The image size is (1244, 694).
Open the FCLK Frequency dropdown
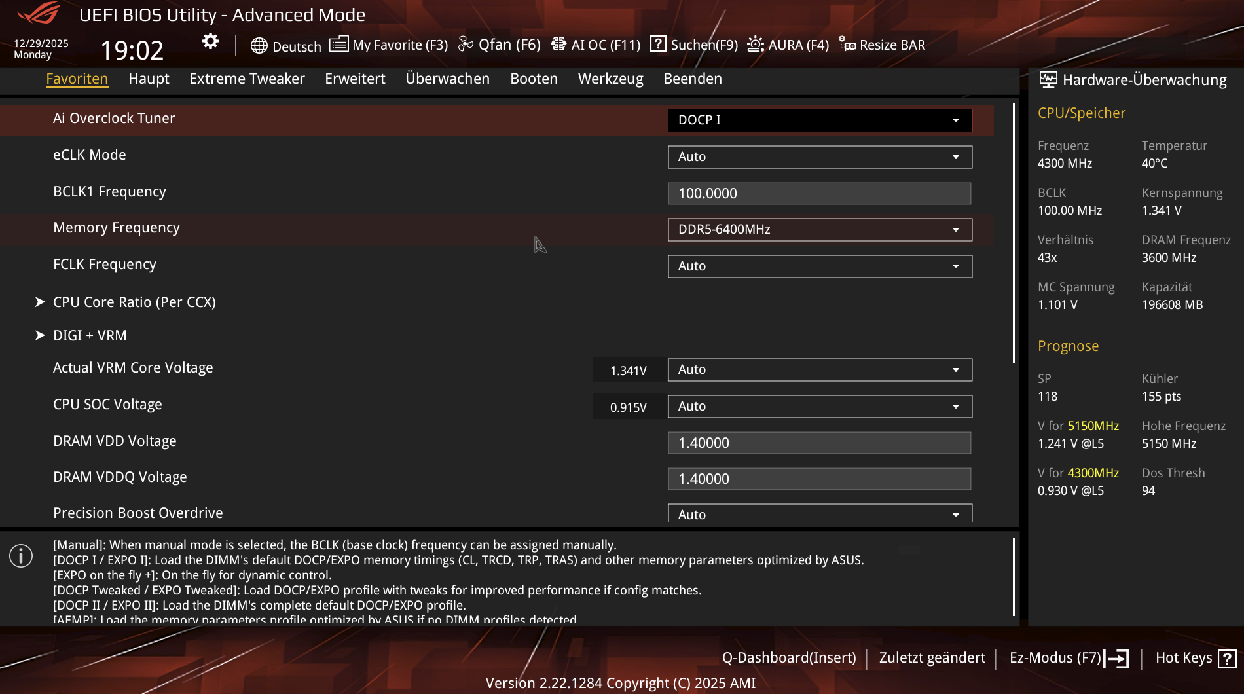coord(820,266)
